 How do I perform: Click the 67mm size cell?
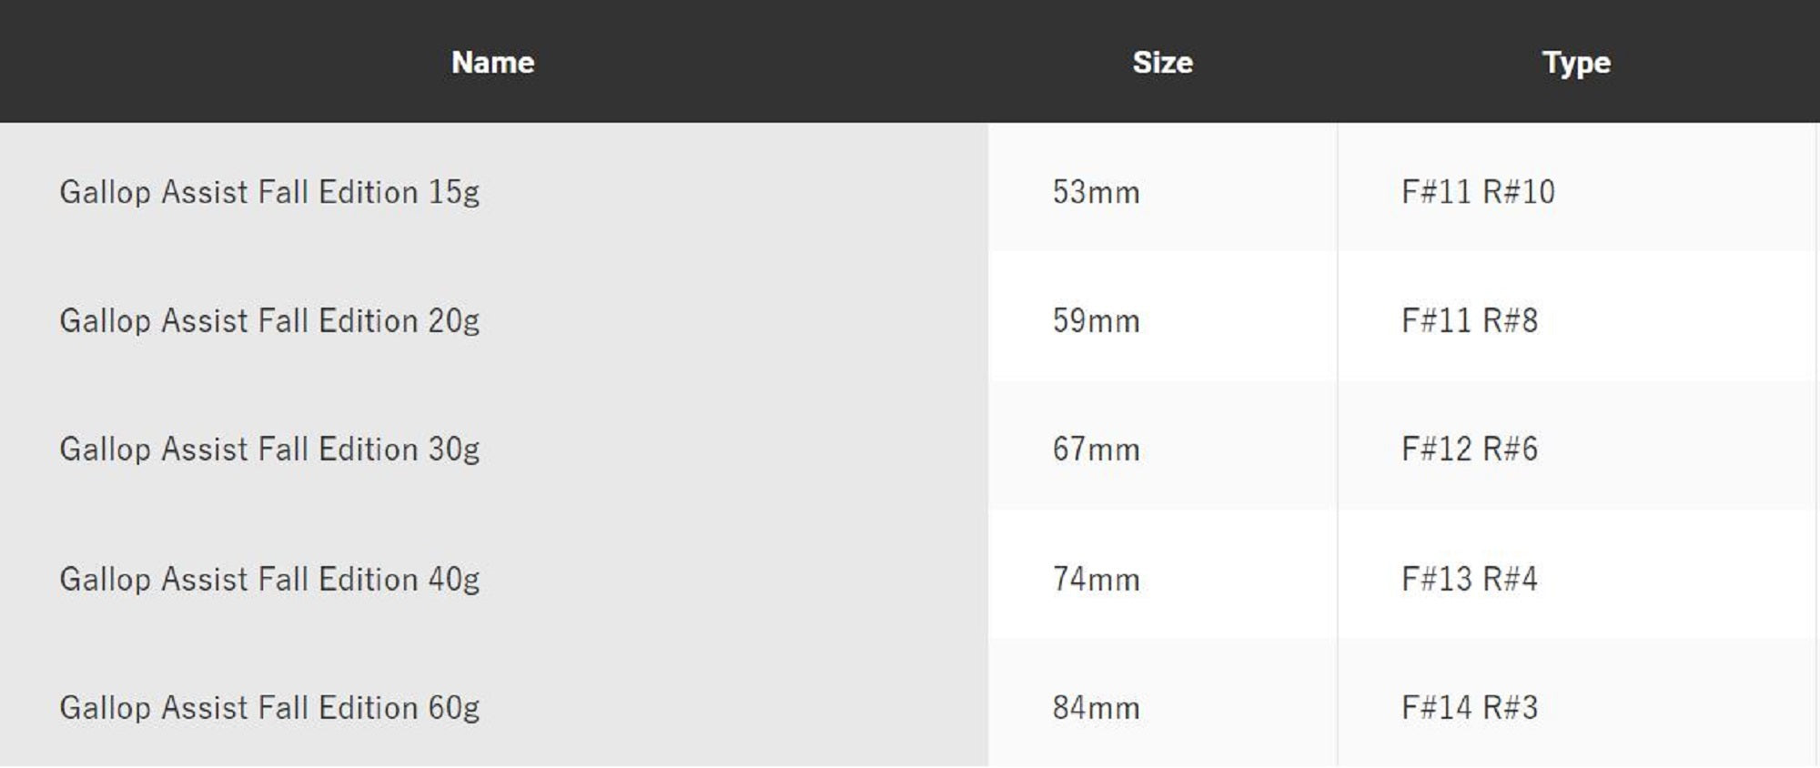tap(1096, 449)
